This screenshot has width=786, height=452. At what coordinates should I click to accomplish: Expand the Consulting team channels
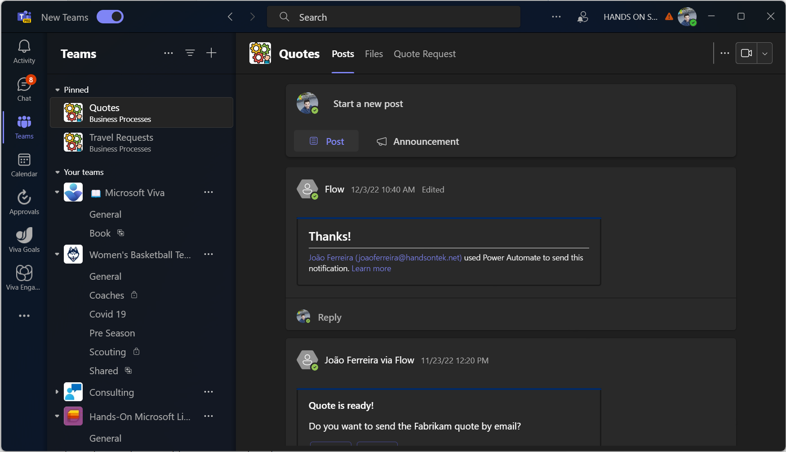click(x=57, y=392)
